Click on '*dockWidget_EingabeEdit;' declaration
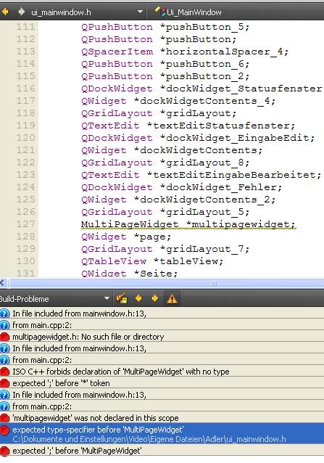Screen dimensions: 324x463 (x=238, y=138)
